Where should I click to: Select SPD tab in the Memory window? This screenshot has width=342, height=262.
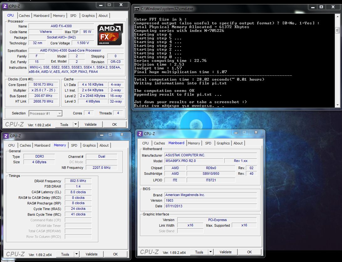pos(74,145)
